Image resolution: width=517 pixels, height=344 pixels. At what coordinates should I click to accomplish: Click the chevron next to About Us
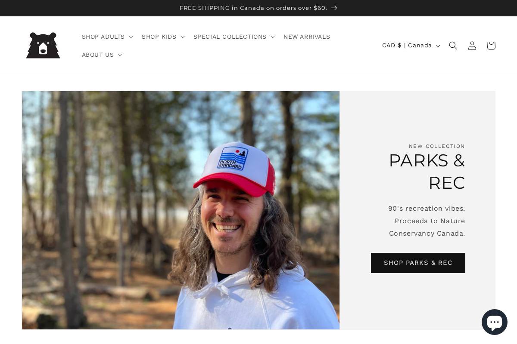click(x=120, y=55)
